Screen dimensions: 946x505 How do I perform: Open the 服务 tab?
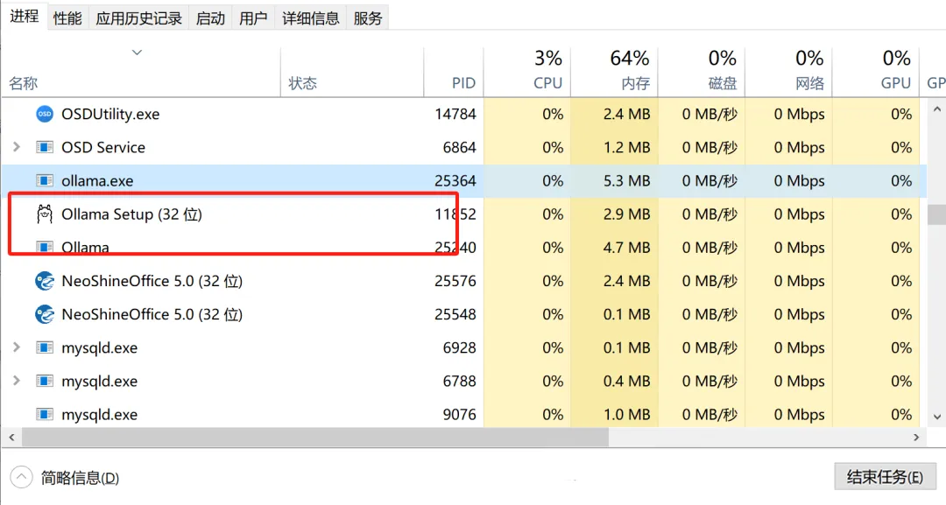pyautogui.click(x=368, y=18)
